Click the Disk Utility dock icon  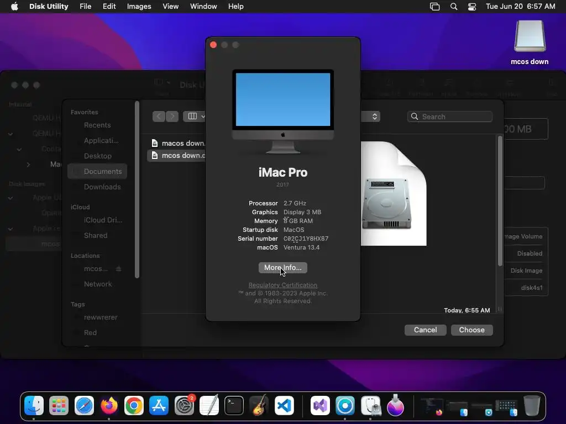click(x=370, y=406)
